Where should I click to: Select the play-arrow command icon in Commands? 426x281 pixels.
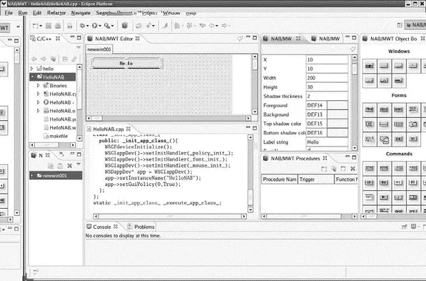click(x=384, y=197)
